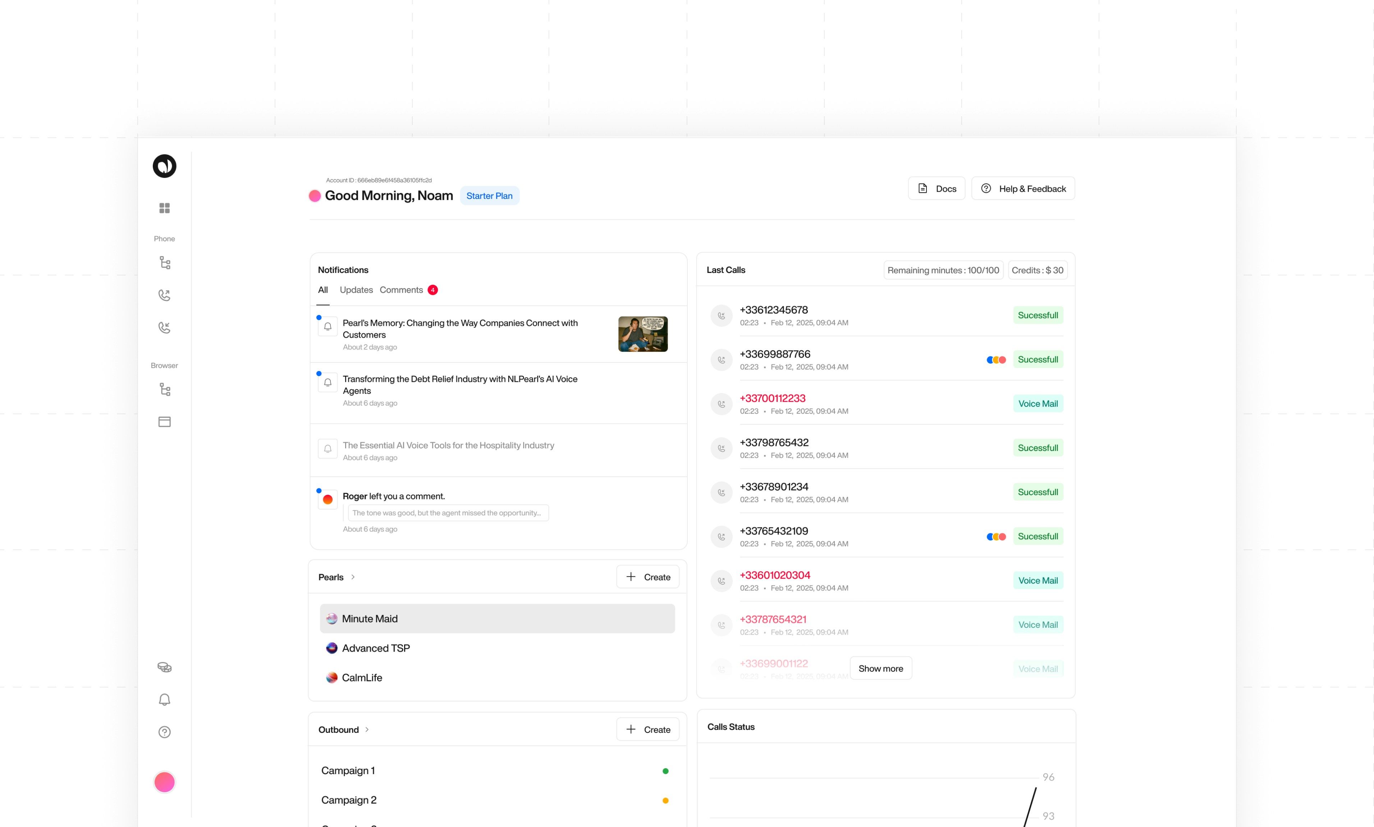The width and height of the screenshot is (1374, 827).
Task: Click the blue unread dot on Roger's comment
Action: (x=318, y=490)
